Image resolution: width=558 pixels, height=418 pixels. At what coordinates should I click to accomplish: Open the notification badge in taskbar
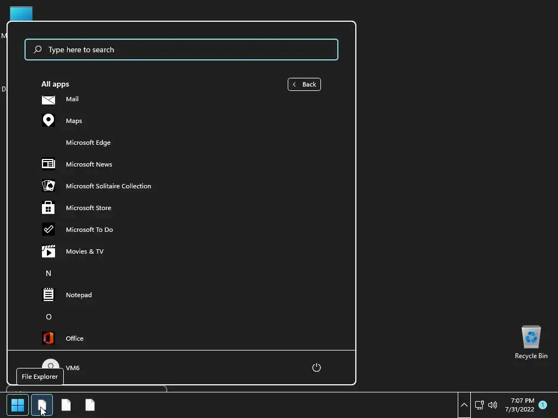pos(543,405)
